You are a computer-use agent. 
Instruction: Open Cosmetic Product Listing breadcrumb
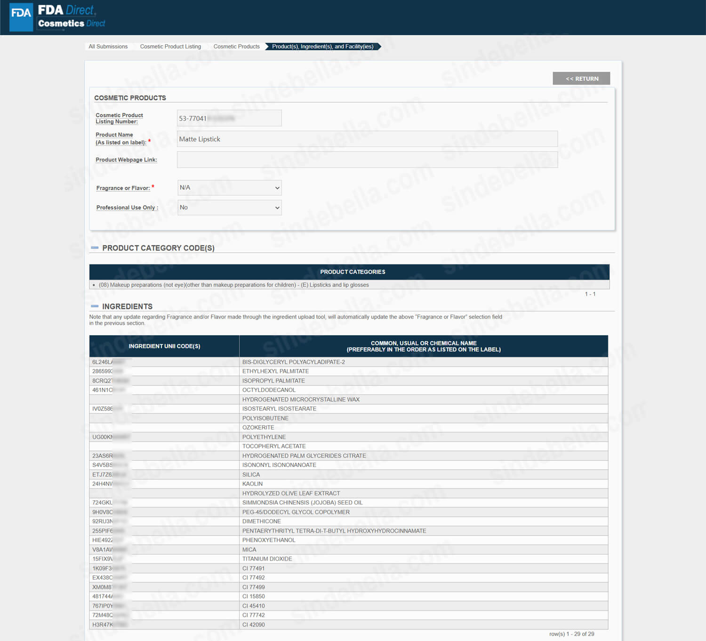[170, 47]
